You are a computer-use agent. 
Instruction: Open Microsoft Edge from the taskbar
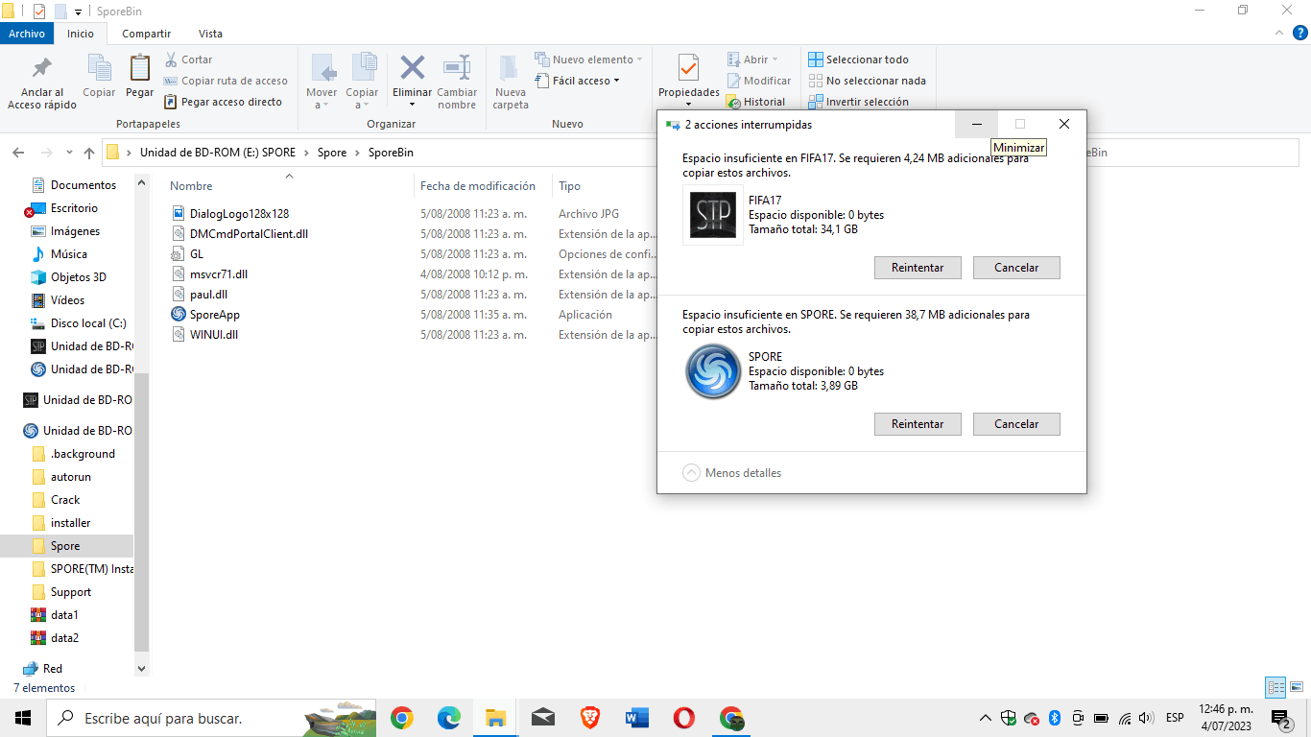click(x=449, y=718)
